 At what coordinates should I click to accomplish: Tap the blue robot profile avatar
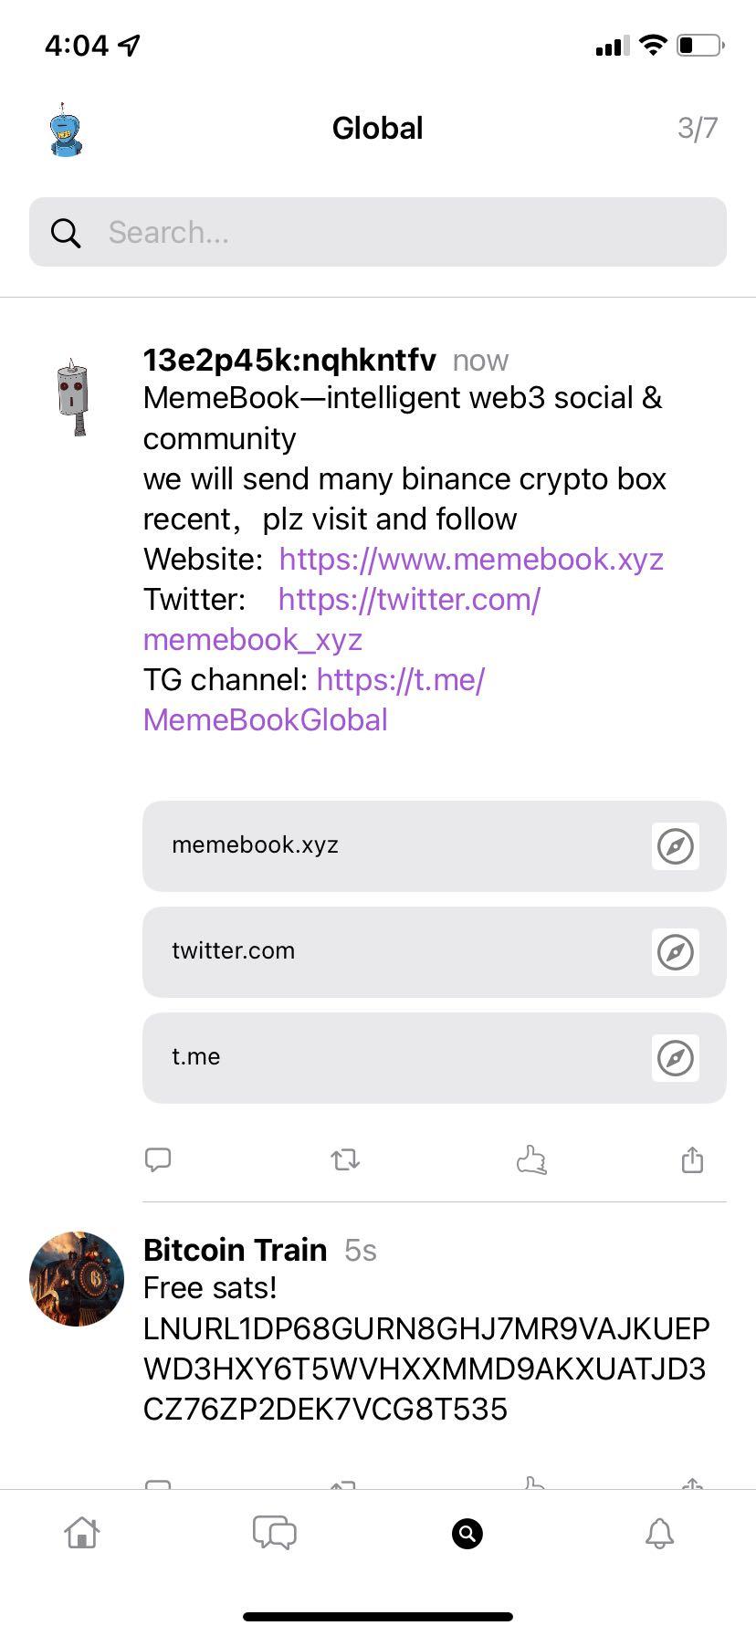pos(65,130)
